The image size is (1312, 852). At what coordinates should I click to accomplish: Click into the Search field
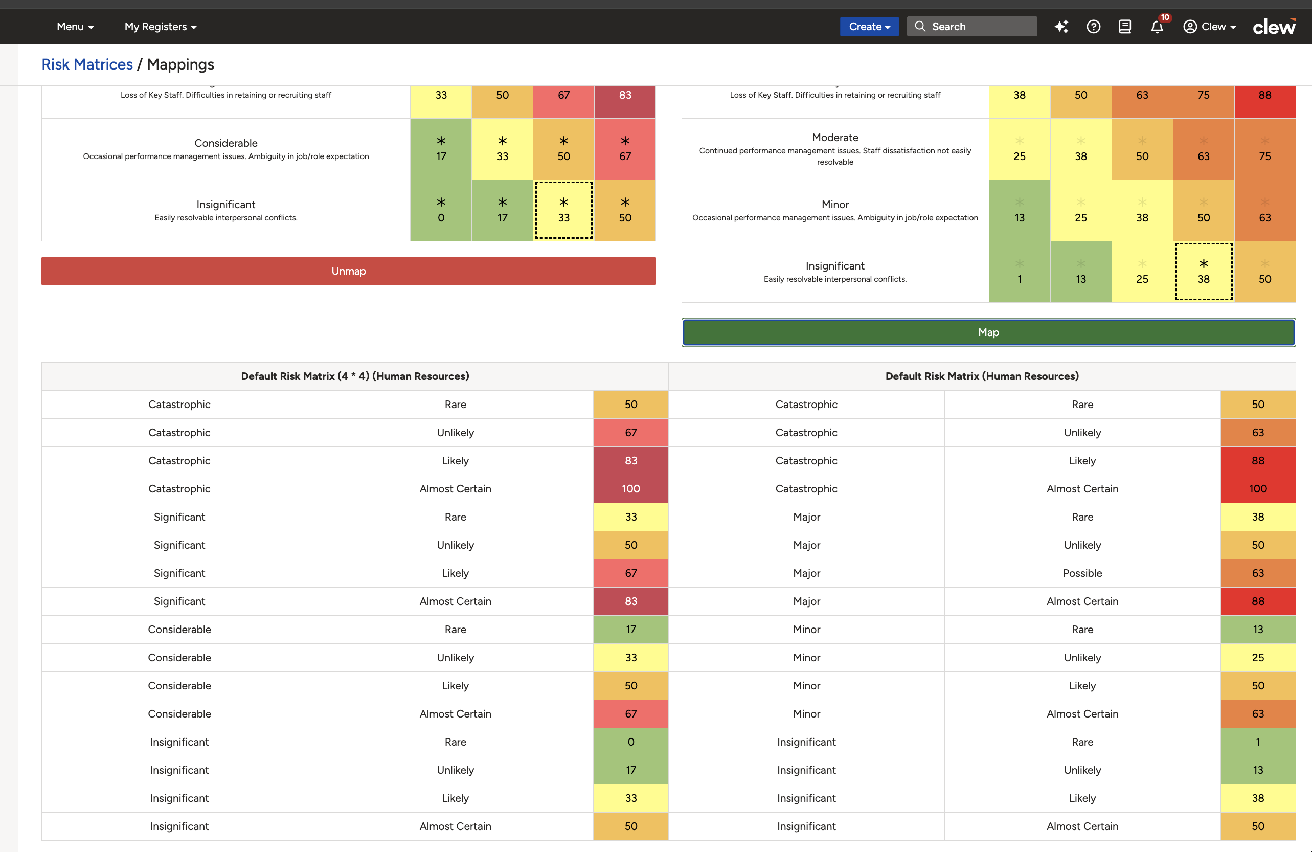coord(972,27)
